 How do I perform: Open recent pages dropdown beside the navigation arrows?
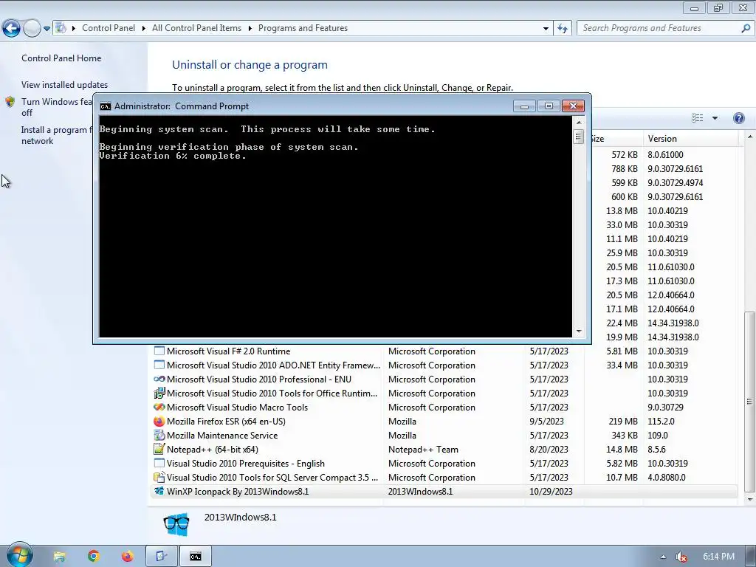pos(47,29)
